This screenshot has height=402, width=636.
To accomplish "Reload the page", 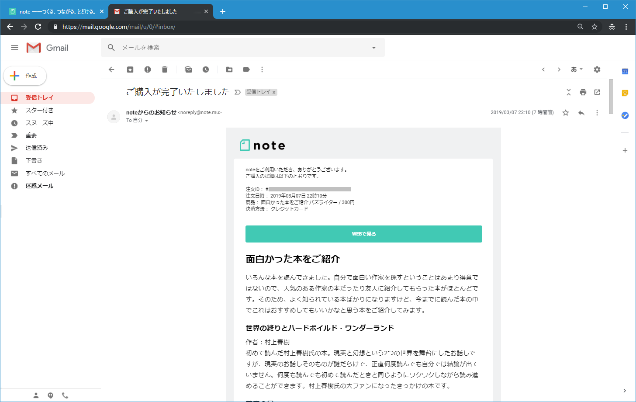I will click(38, 27).
